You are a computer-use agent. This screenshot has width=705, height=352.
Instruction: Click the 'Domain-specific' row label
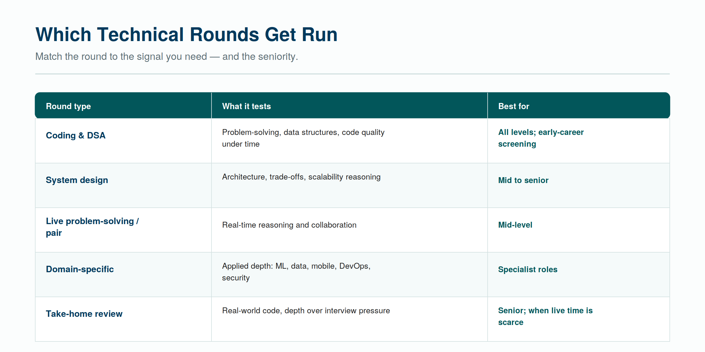point(80,269)
